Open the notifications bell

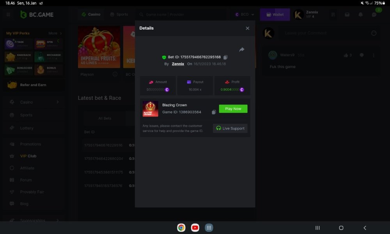360,14
